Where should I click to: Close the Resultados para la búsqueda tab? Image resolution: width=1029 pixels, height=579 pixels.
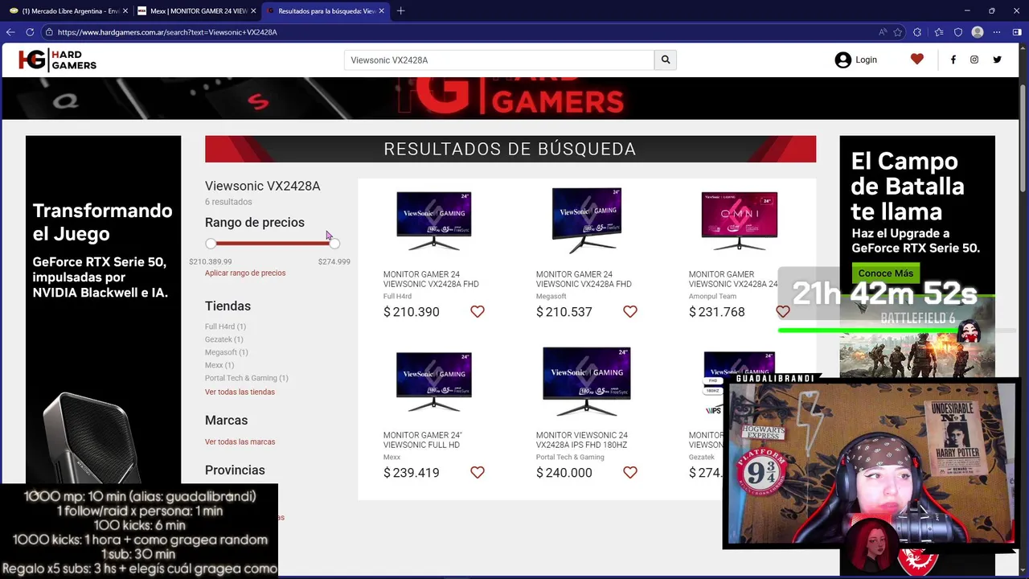[381, 11]
